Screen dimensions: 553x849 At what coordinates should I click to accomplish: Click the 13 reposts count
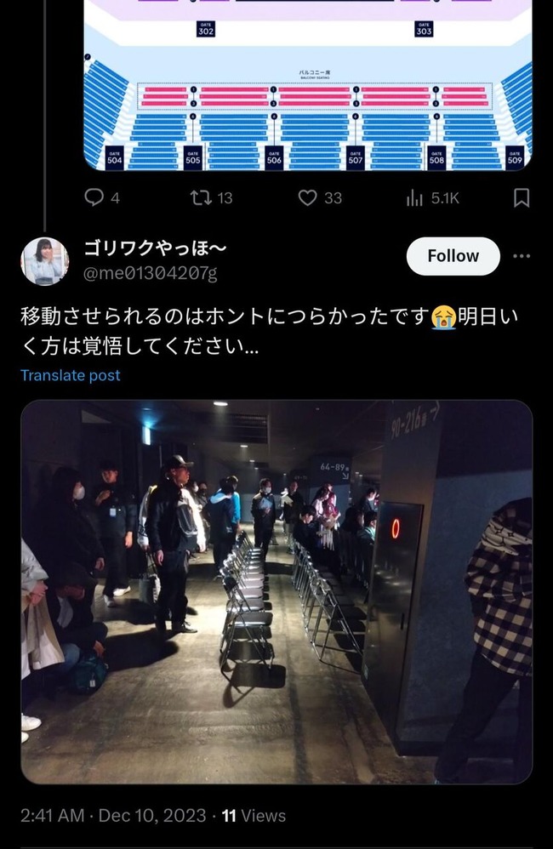point(225,198)
